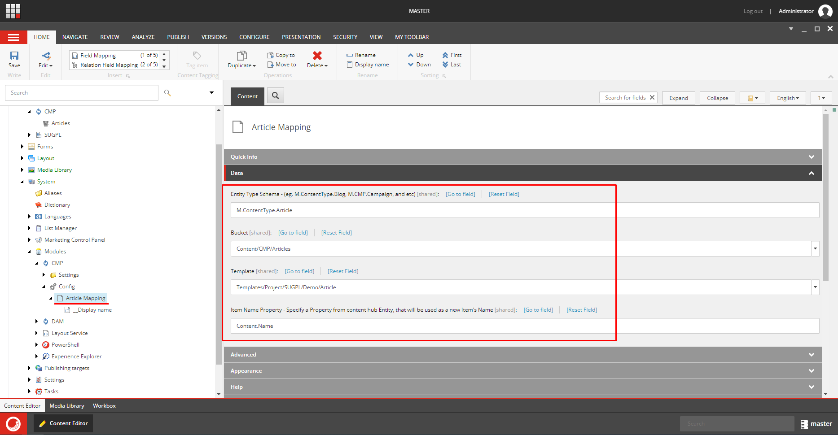Click the content tree Search box
Viewport: 838px width, 435px height.
click(x=81, y=93)
